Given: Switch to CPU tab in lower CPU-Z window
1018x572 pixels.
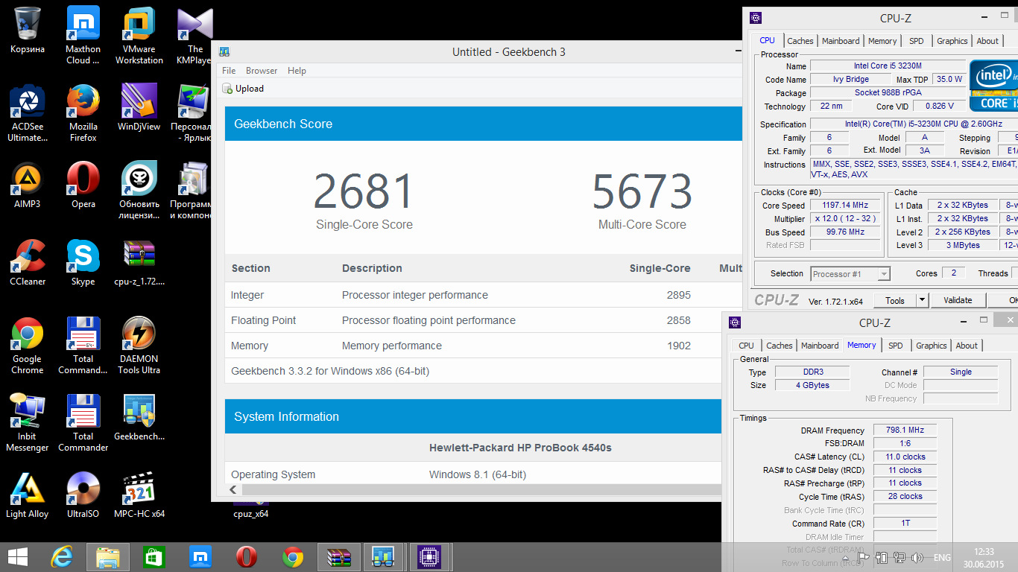Looking at the screenshot, I should [x=747, y=346].
